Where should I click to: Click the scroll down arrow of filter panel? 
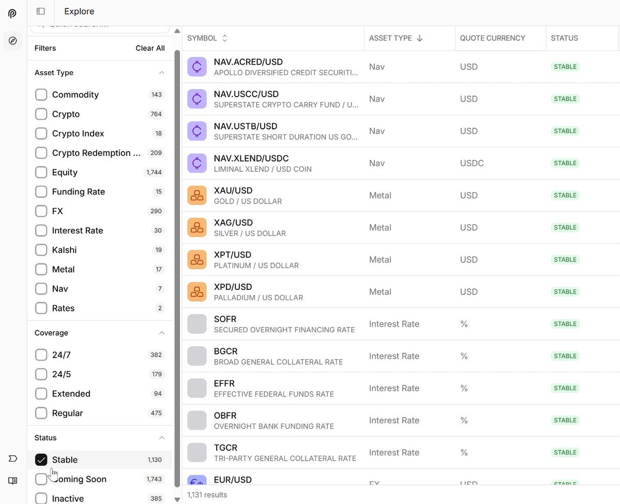pyautogui.click(x=177, y=500)
